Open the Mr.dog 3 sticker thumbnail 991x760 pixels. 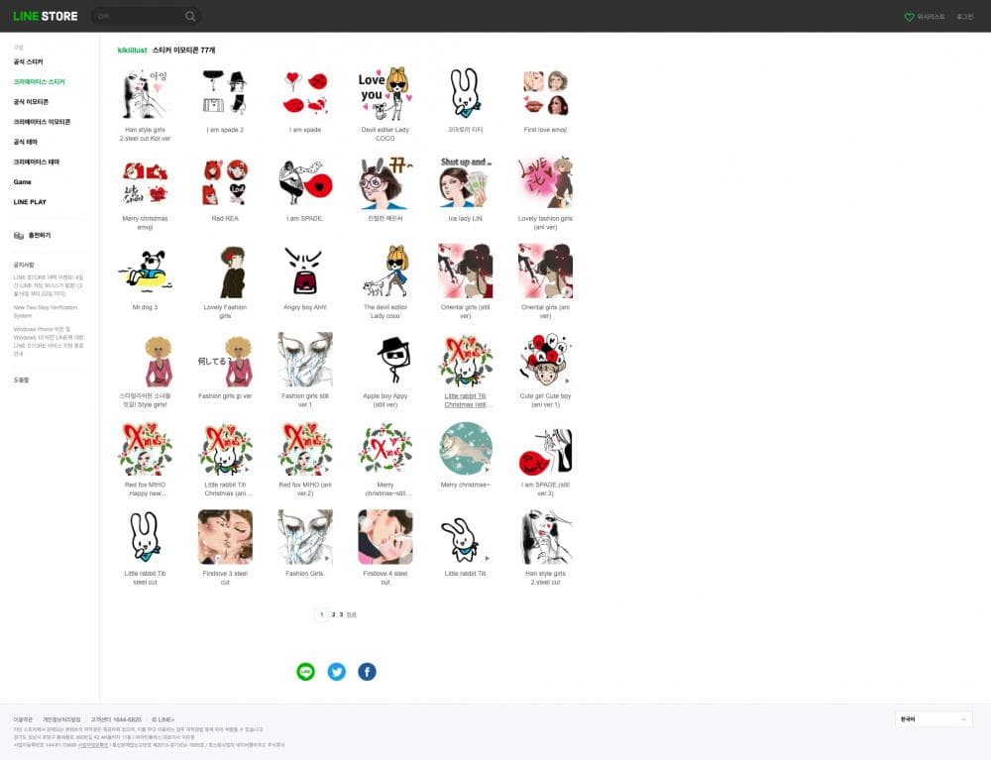pyautogui.click(x=145, y=271)
